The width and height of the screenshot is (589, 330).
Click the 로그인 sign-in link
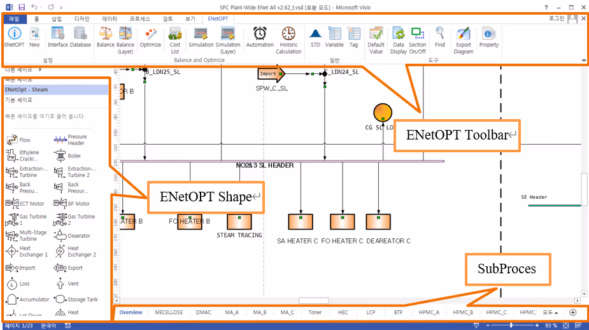click(x=557, y=18)
